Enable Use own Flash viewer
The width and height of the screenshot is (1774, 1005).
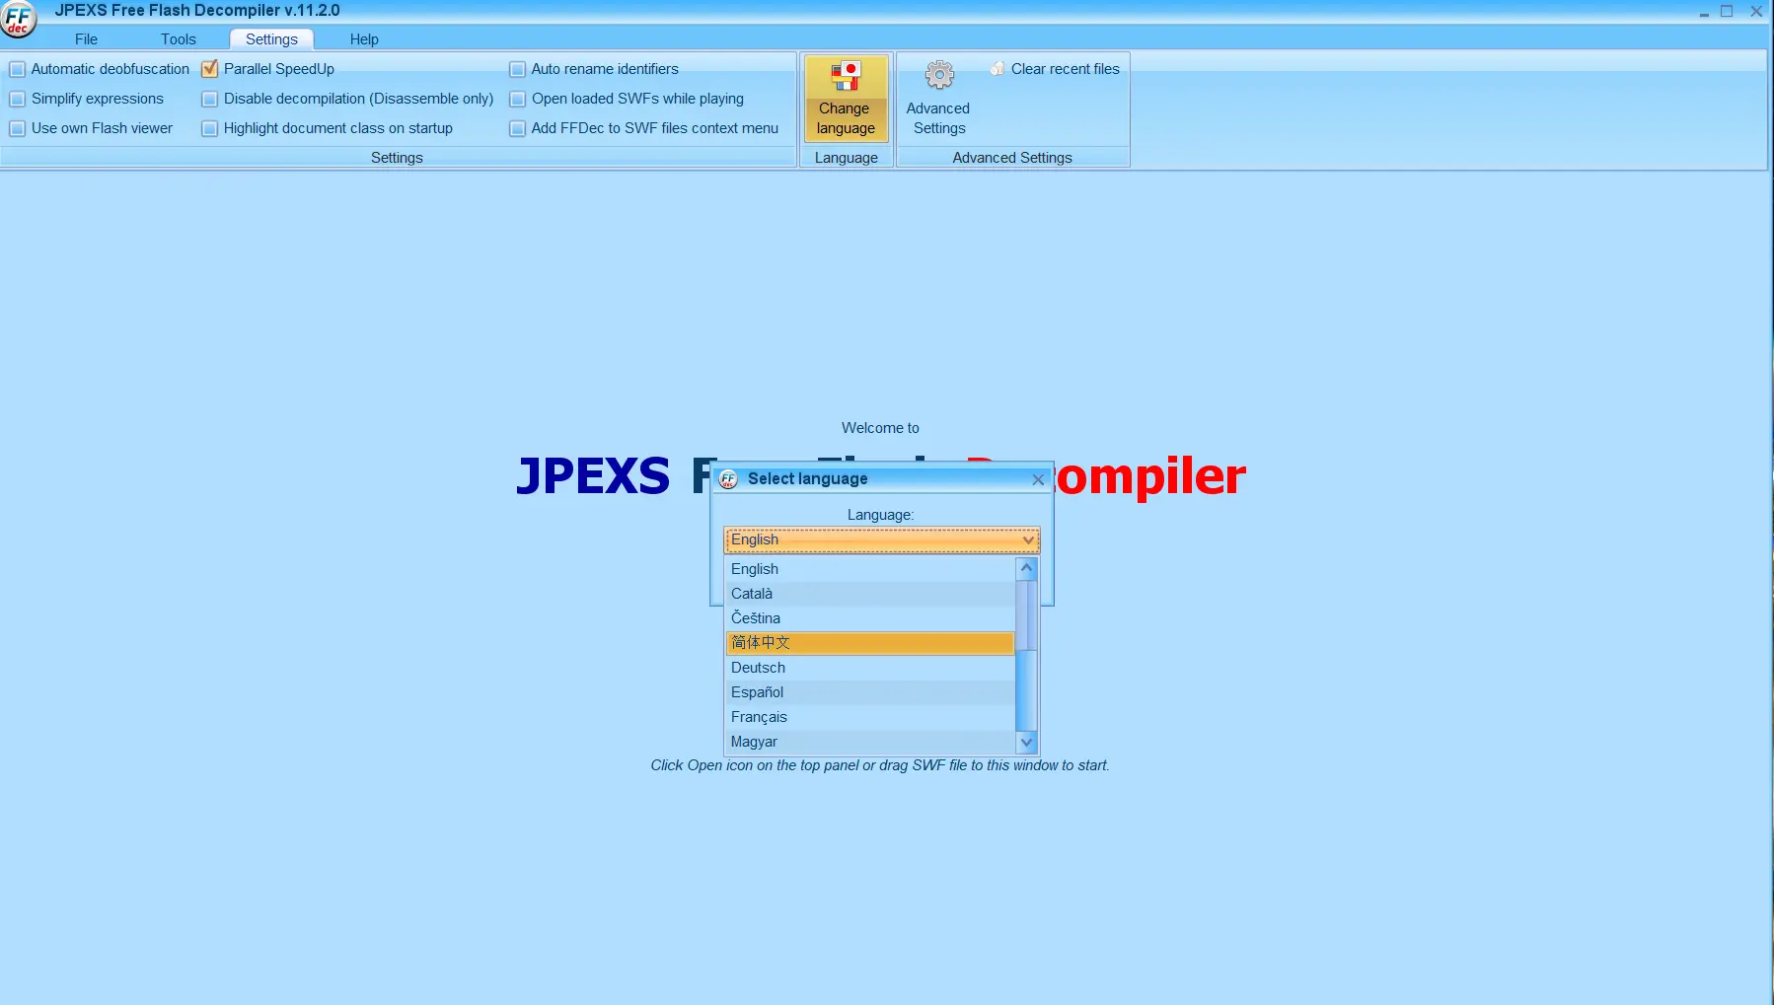coord(17,128)
